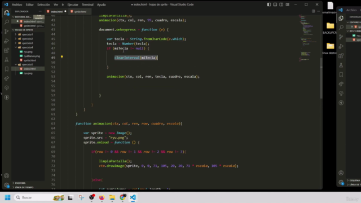This screenshot has height=203, width=361.
Task: Open the Selección menu
Action: point(43,5)
